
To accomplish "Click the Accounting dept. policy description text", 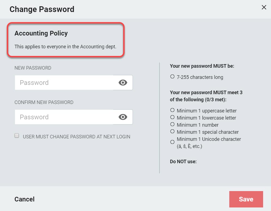I will (65, 47).
